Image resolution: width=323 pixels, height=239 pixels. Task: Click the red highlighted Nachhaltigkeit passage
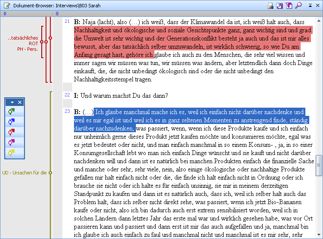point(193,42)
